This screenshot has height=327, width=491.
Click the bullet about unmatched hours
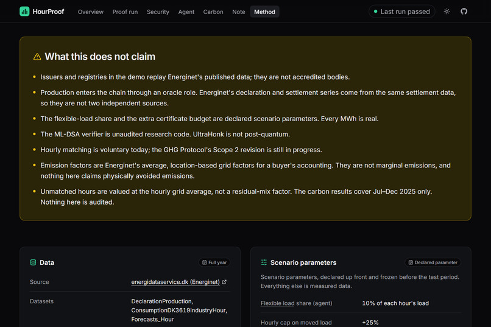click(236, 197)
